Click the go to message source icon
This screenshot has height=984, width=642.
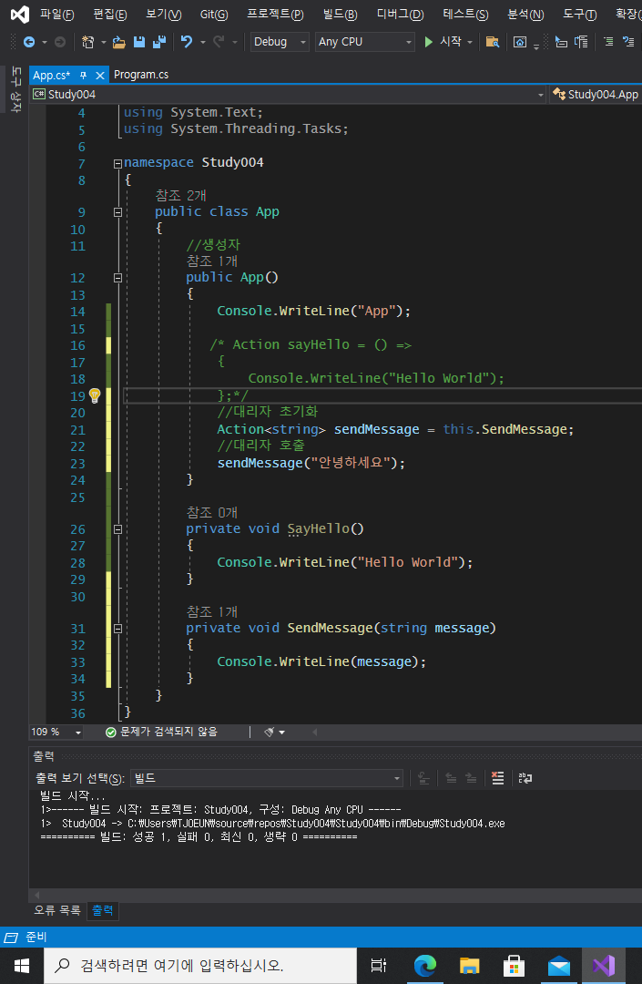423,778
